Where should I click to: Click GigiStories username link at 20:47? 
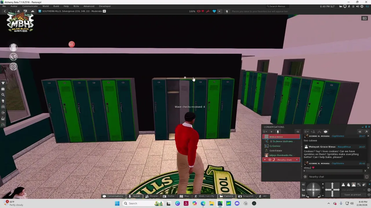coord(338,136)
